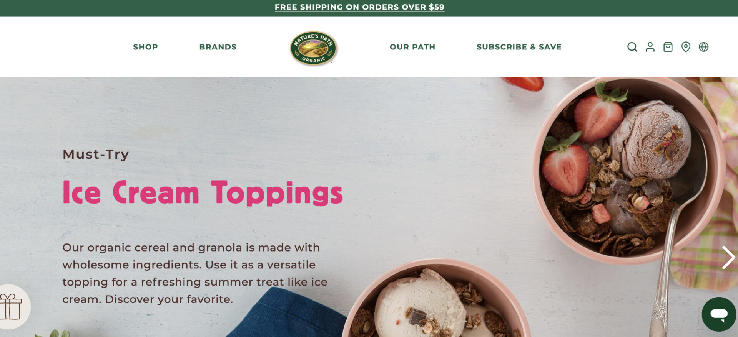The image size is (738, 337).
Task: Expand the BRANDS menu
Action: [x=218, y=47]
